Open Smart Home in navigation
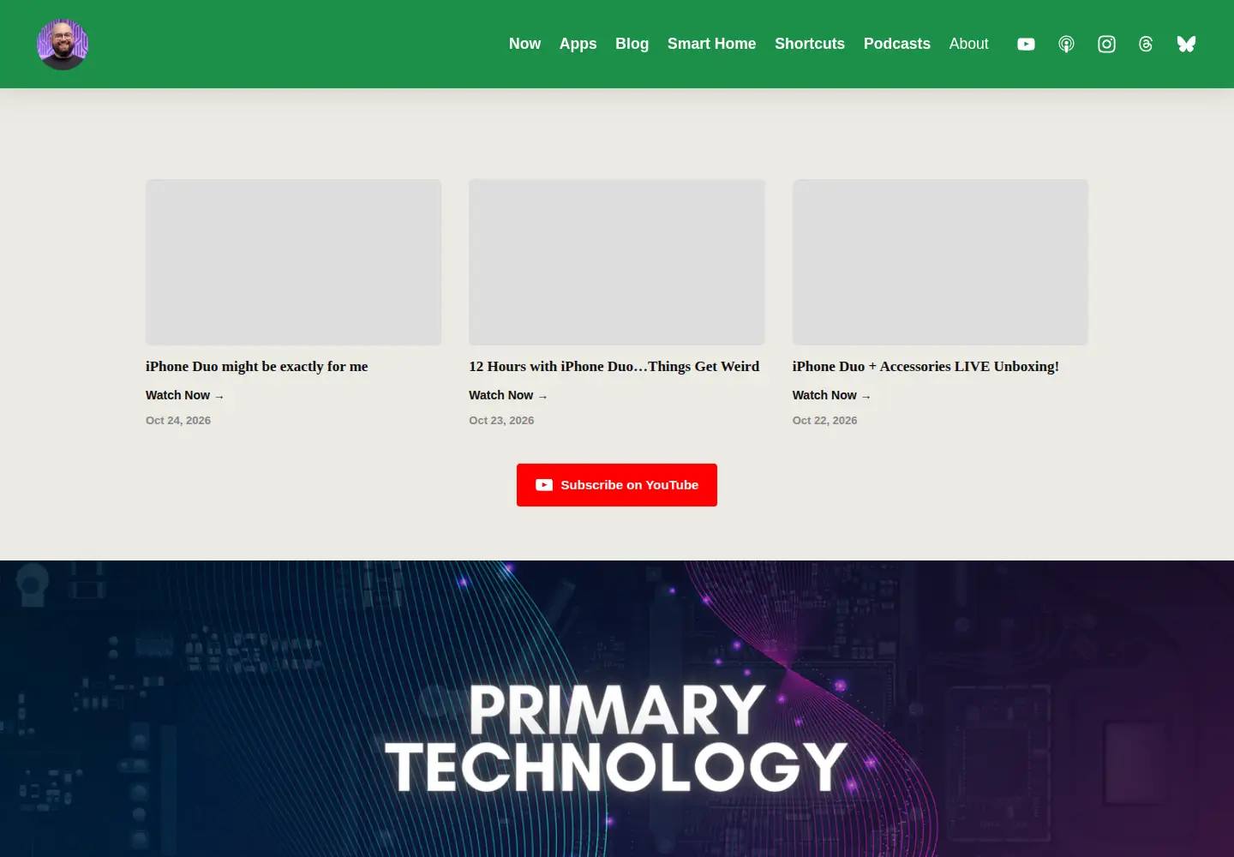This screenshot has height=857, width=1234. pos(711,44)
